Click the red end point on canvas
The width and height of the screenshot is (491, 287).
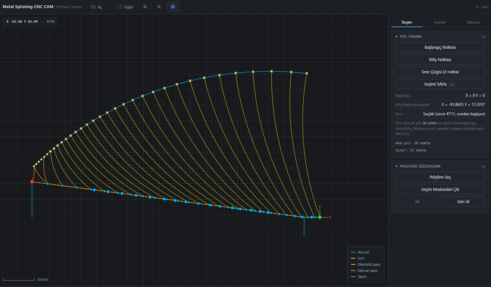pos(32,182)
